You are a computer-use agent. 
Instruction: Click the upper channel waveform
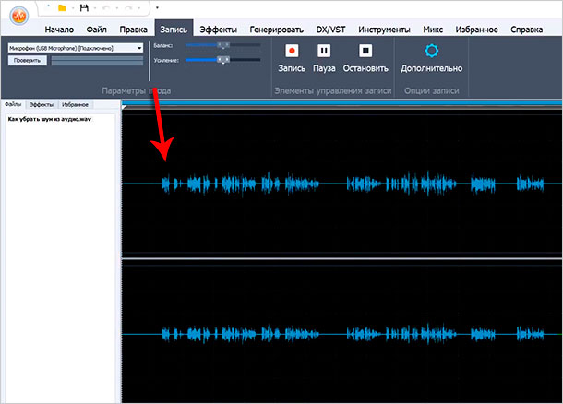(341, 184)
